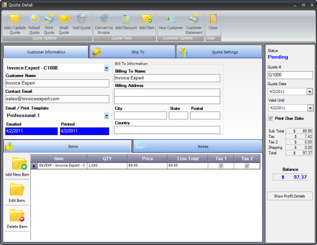Click the second Billing Address line
The height and width of the screenshot is (245, 317).
167,100
